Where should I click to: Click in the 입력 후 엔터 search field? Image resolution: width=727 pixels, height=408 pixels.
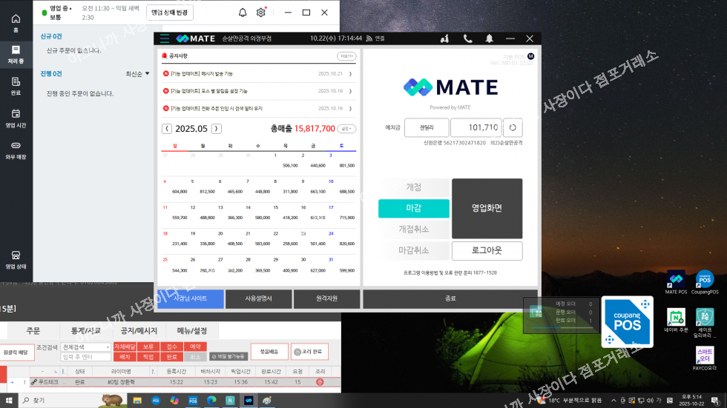pyautogui.click(x=85, y=357)
